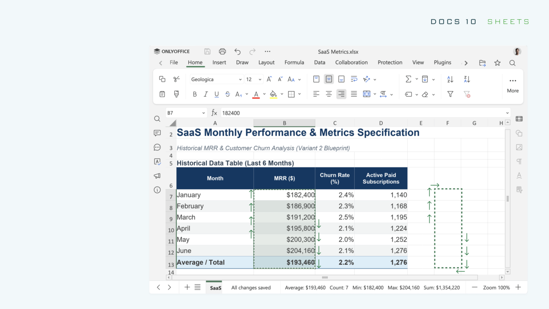Click the zoom in plus button
549x309 pixels.
click(x=518, y=288)
